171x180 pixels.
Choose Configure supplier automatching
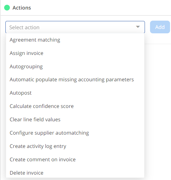coord(75,133)
